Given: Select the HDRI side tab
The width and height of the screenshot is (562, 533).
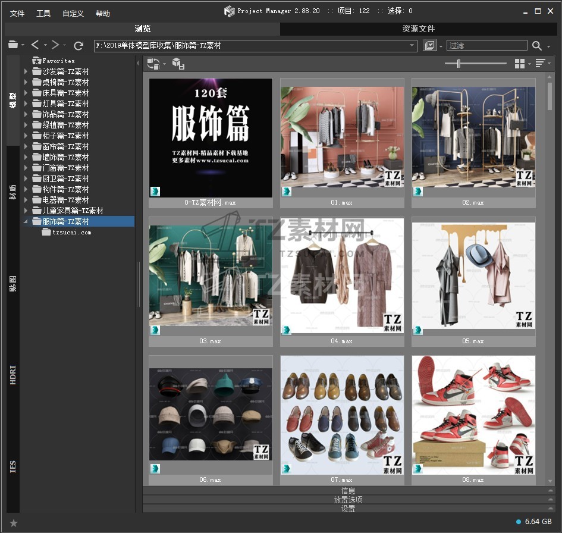Looking at the screenshot, I should 13,375.
